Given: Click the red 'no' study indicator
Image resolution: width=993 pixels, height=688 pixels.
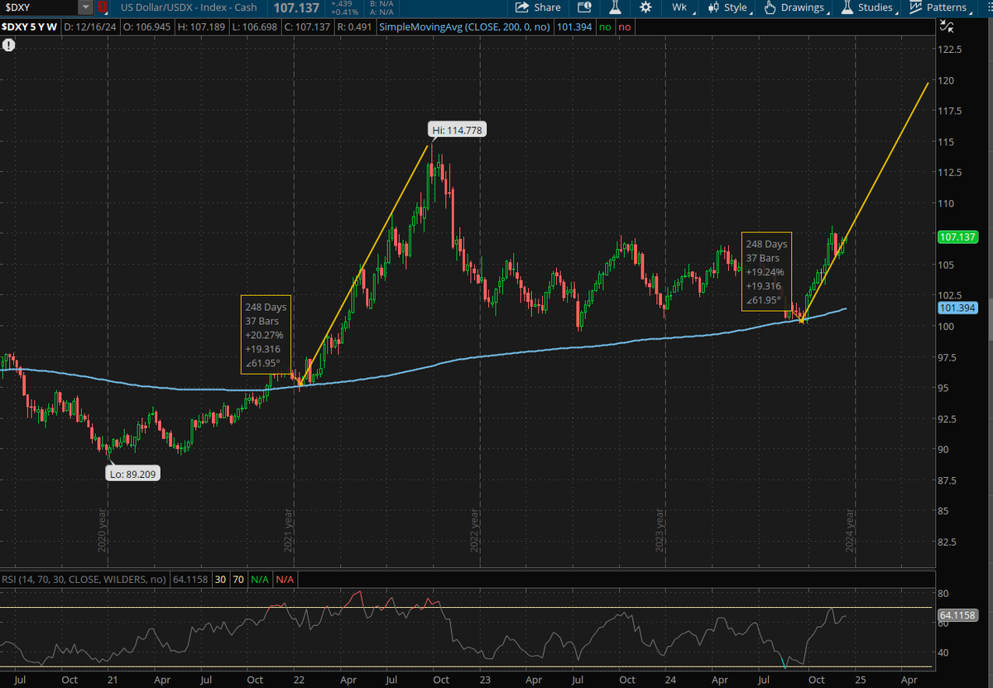Looking at the screenshot, I should coord(624,27).
